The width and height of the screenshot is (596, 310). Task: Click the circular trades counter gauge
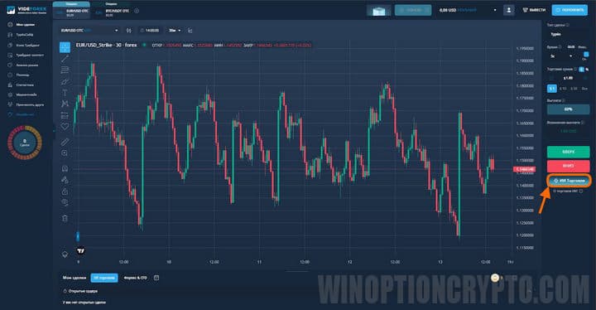tap(25, 143)
